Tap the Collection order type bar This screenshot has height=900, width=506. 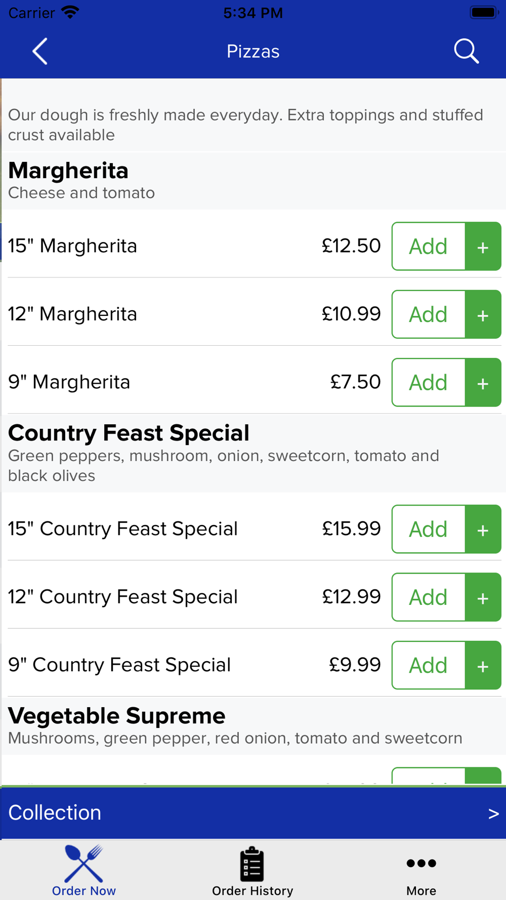coord(253,813)
